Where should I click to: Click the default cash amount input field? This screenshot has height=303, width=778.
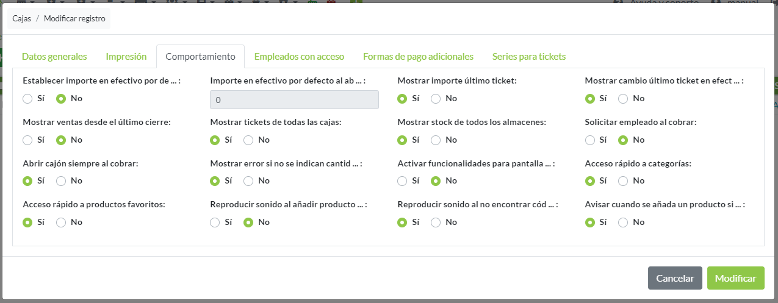tap(294, 100)
